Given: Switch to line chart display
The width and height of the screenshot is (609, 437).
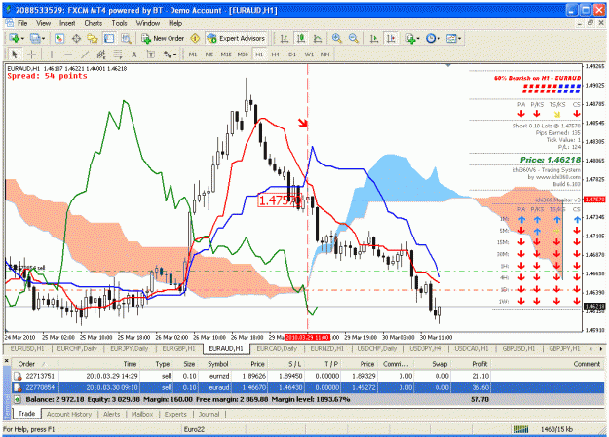Looking at the screenshot, I should 318,38.
